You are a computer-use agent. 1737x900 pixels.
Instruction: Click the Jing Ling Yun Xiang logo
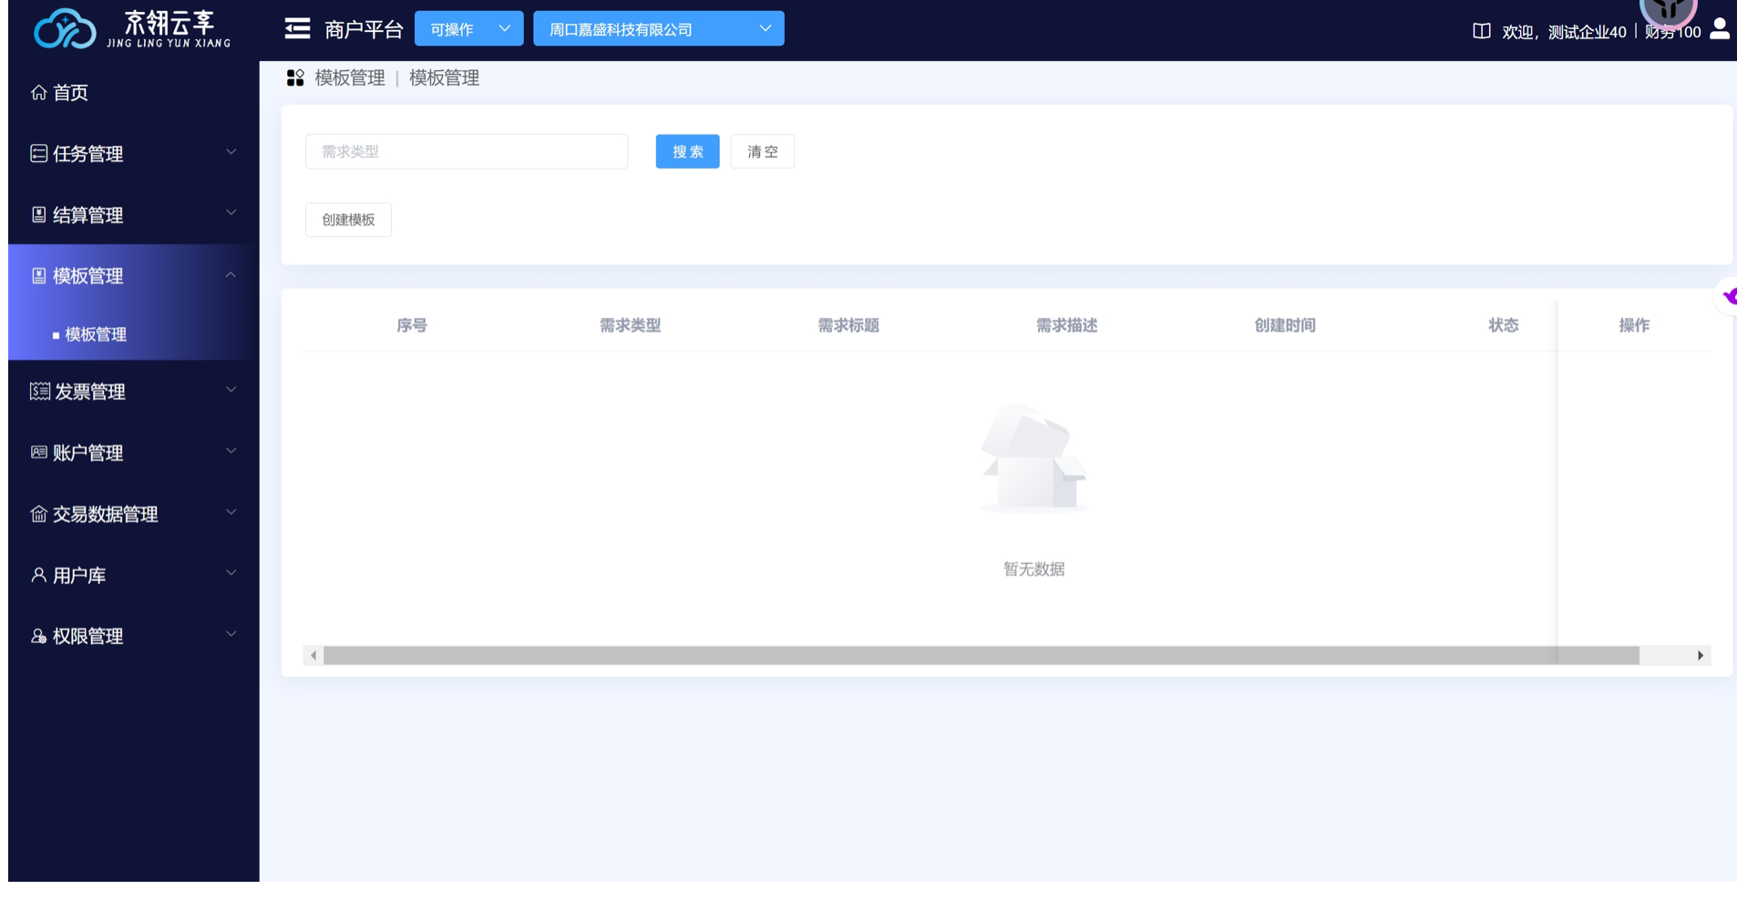[x=132, y=29]
